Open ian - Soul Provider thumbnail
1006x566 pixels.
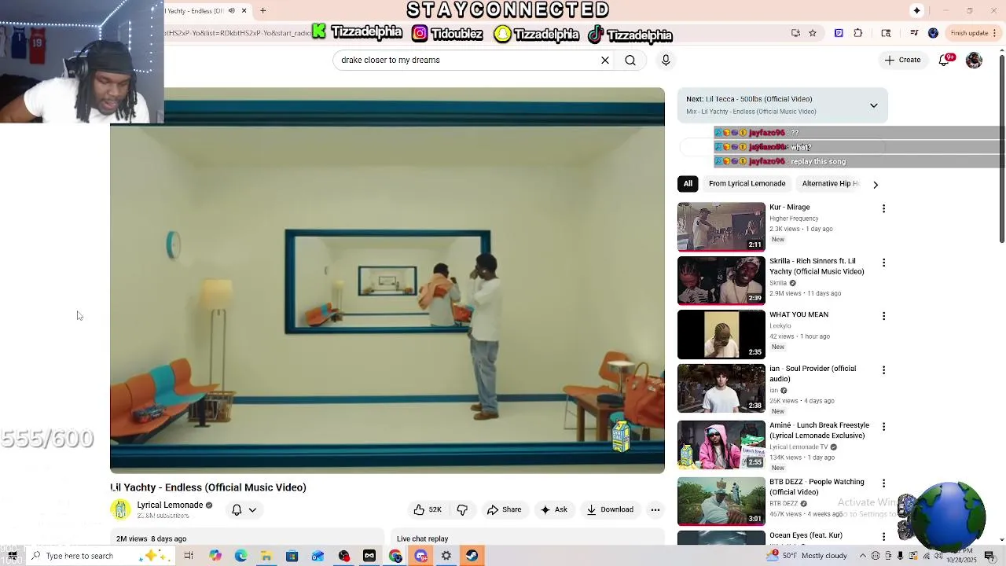click(721, 388)
